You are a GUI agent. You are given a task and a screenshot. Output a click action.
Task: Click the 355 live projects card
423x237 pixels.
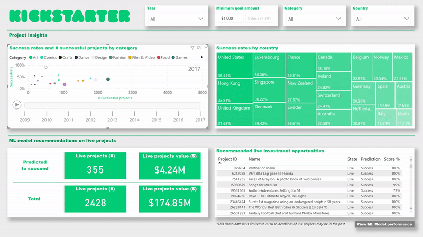(95, 166)
